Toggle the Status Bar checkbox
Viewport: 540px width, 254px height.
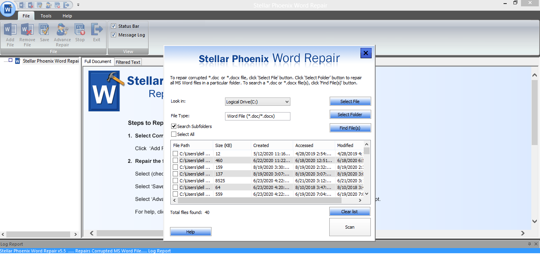pos(114,26)
